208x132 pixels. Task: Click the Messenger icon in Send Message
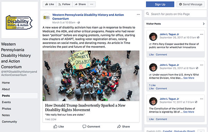click(x=180, y=5)
